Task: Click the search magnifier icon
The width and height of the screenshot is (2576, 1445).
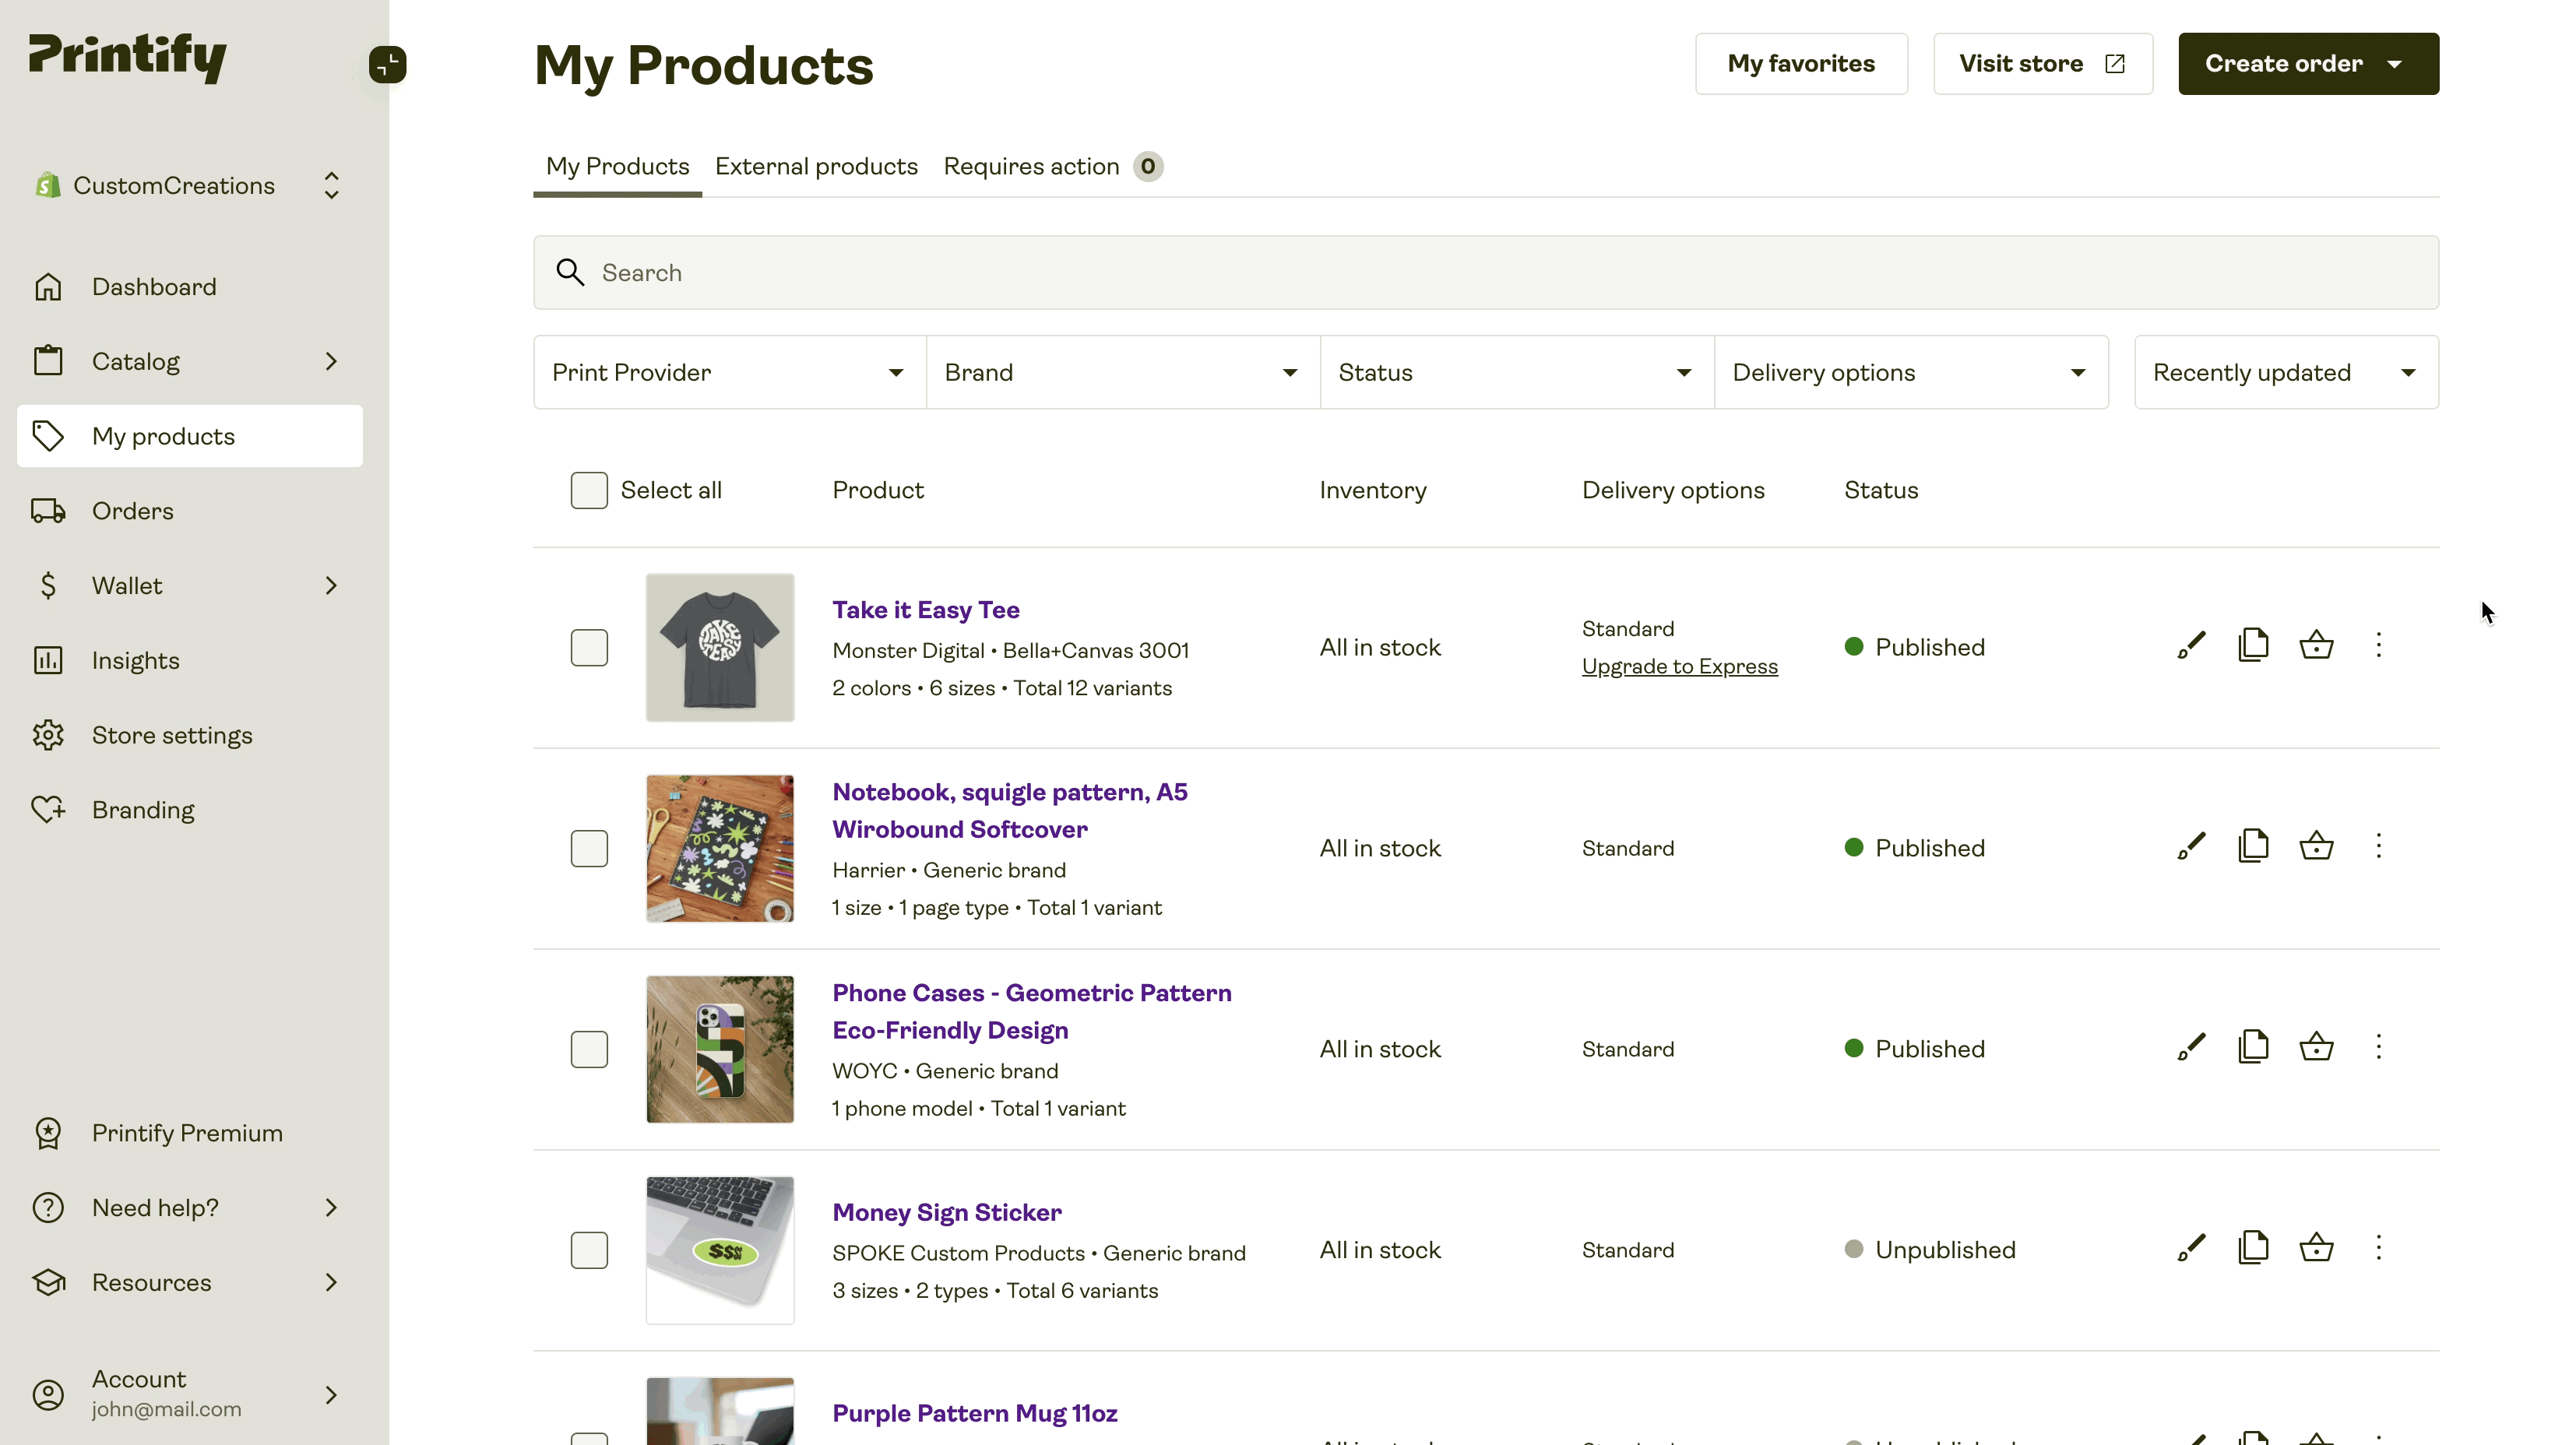Action: tap(570, 272)
